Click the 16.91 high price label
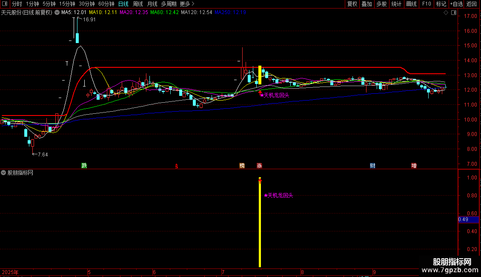The image size is (481, 277). tap(89, 19)
